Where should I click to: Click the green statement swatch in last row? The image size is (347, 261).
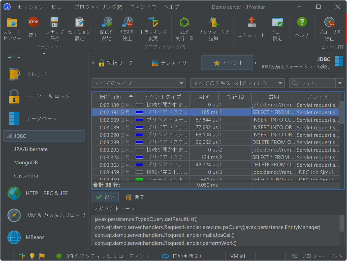tap(139, 179)
